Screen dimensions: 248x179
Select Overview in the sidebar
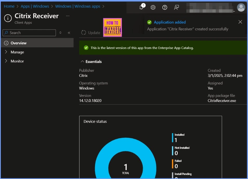click(37, 43)
